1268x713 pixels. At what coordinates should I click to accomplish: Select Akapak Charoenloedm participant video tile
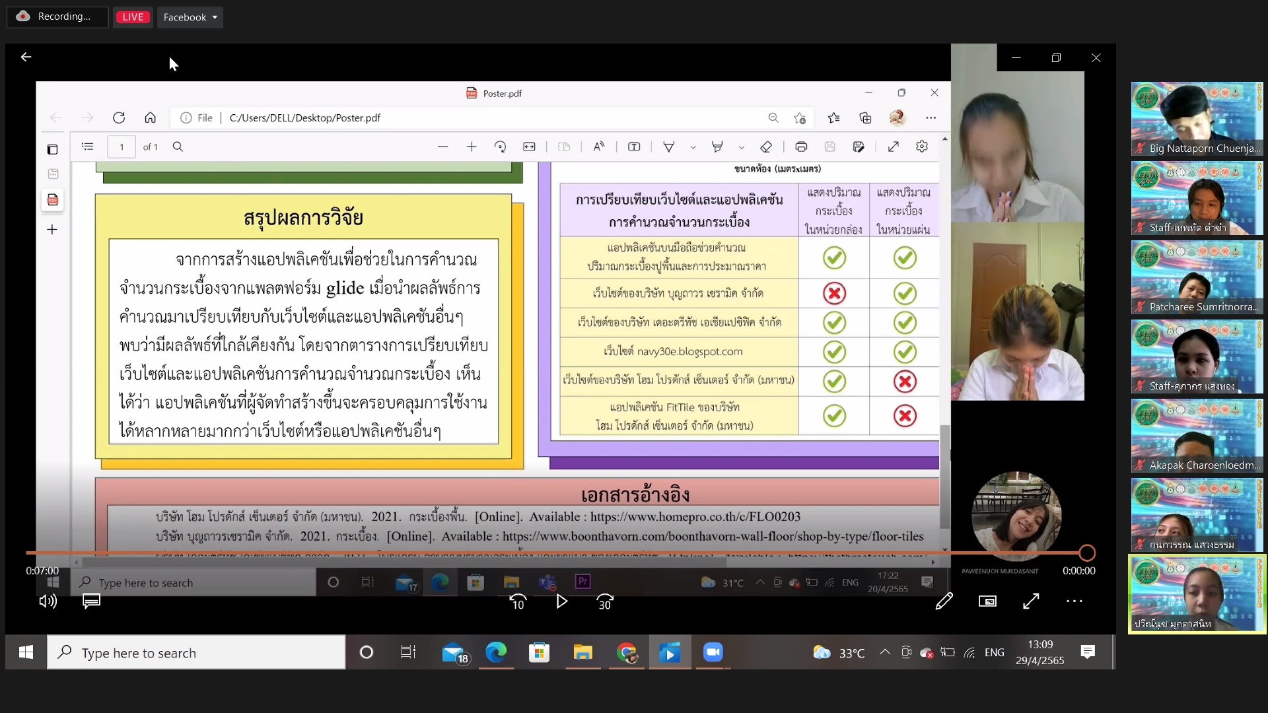pos(1197,436)
